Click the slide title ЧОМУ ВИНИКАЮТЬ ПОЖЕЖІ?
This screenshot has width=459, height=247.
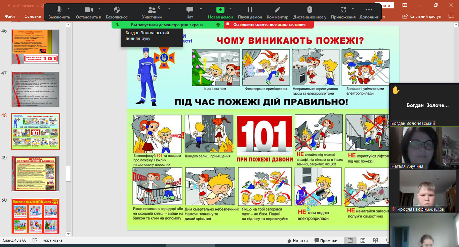click(x=290, y=41)
